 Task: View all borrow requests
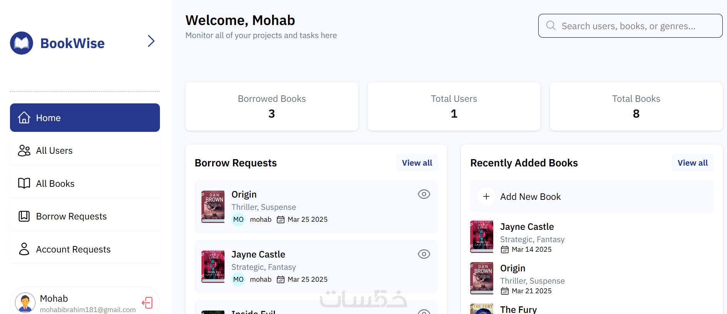(x=417, y=163)
